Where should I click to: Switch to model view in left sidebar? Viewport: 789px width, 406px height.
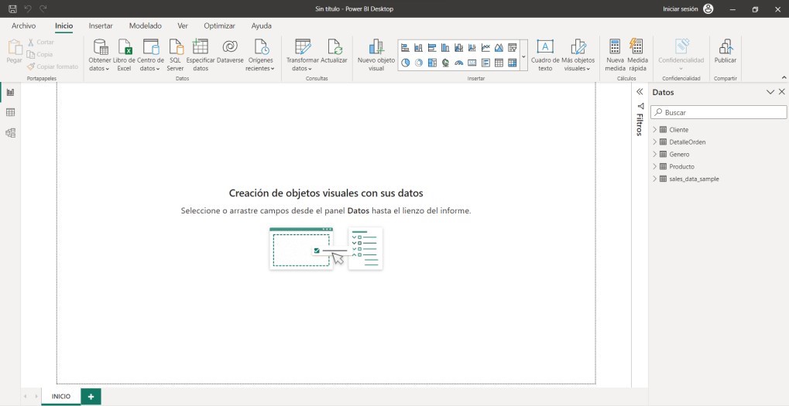pyautogui.click(x=10, y=133)
